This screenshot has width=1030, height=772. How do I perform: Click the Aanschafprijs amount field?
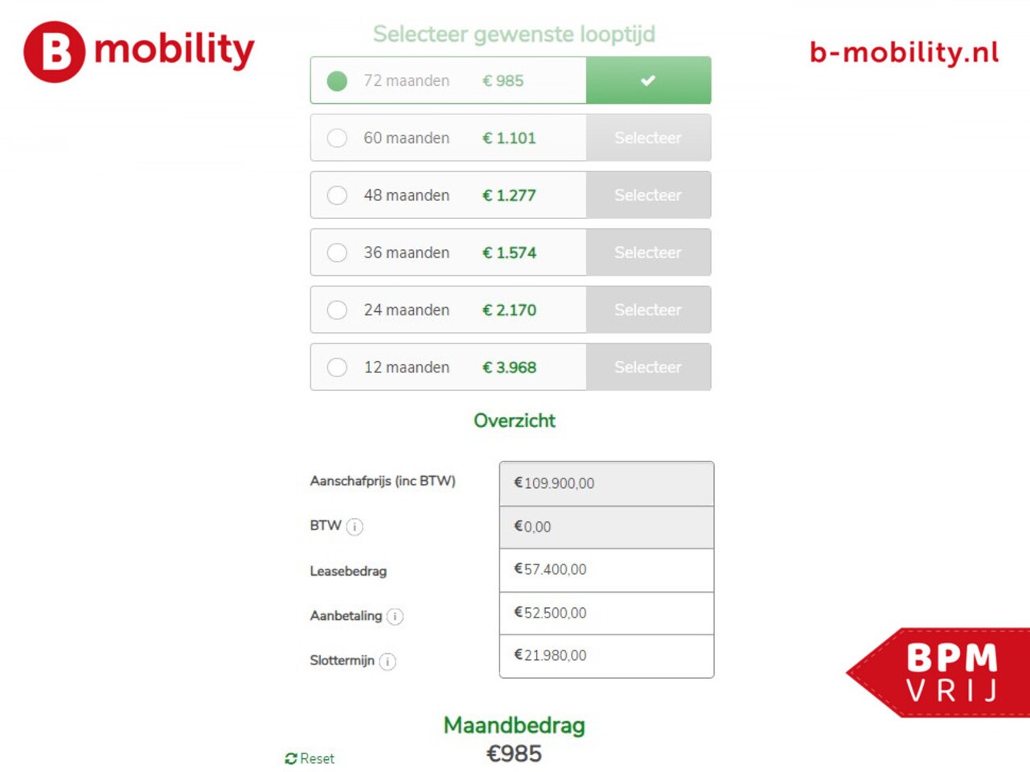click(x=606, y=483)
